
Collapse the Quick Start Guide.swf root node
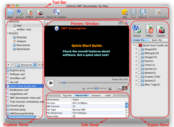(134, 45)
